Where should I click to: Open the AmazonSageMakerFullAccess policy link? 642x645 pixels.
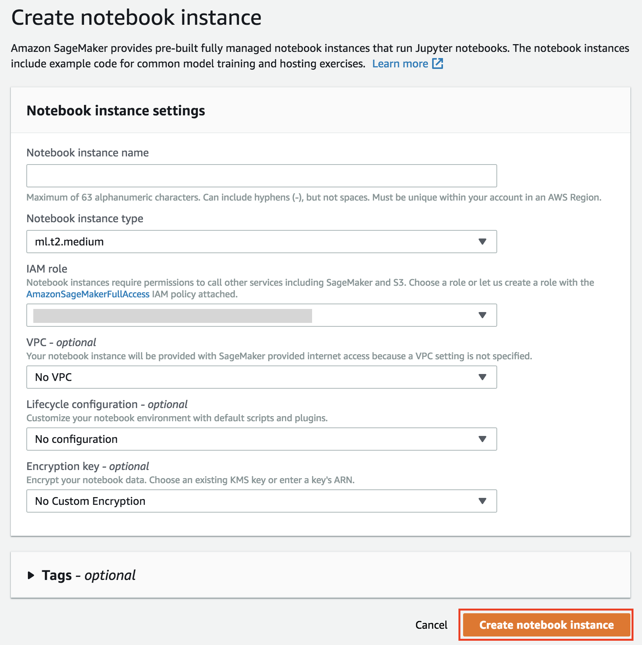pyautogui.click(x=88, y=294)
